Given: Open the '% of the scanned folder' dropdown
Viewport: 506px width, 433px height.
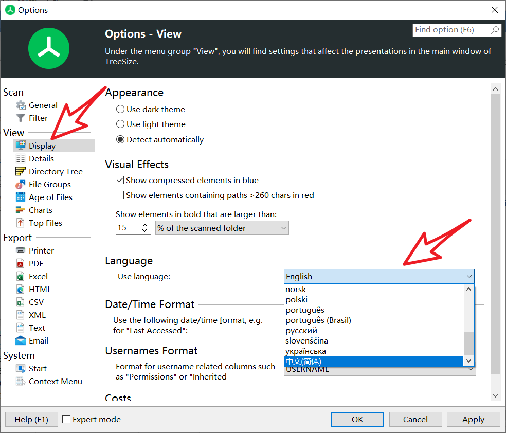Looking at the screenshot, I should coord(222,228).
